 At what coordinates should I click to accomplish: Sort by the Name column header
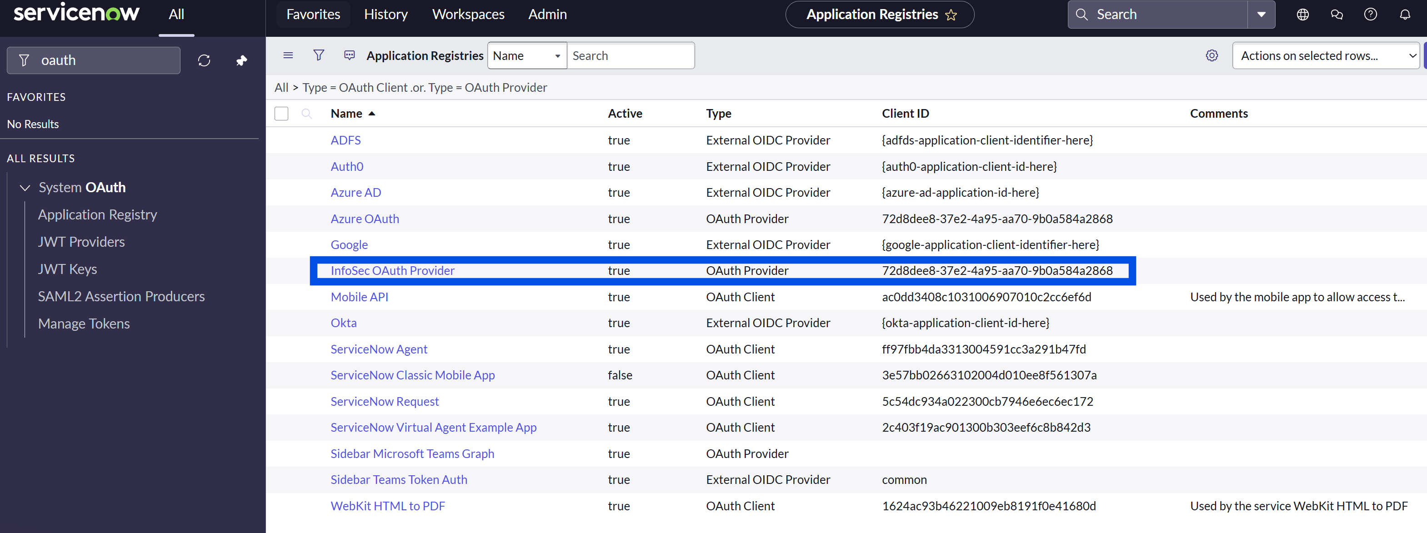tap(346, 114)
